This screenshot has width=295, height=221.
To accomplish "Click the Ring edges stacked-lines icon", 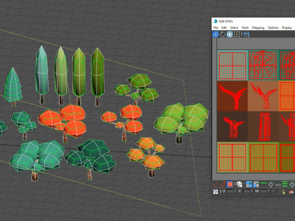I will [285, 184].
